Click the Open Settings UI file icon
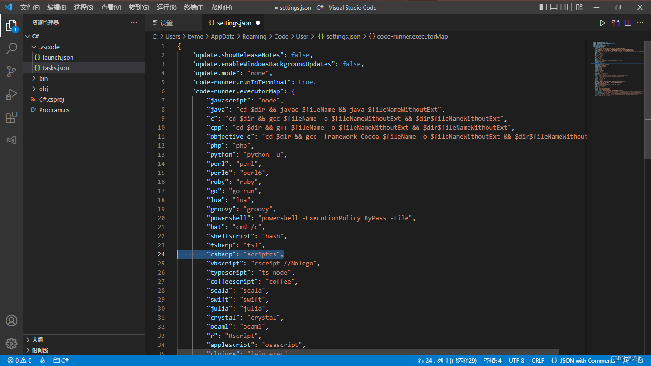651x366 pixels. tap(616, 23)
